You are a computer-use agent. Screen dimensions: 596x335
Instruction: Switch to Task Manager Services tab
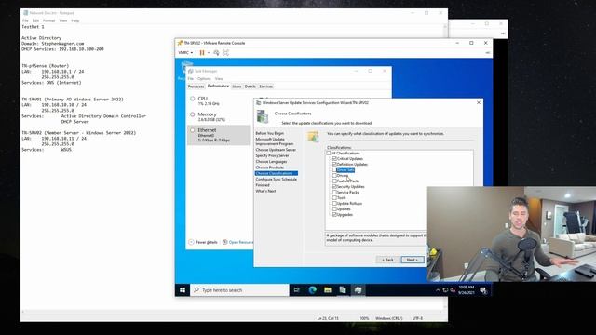pyautogui.click(x=265, y=87)
